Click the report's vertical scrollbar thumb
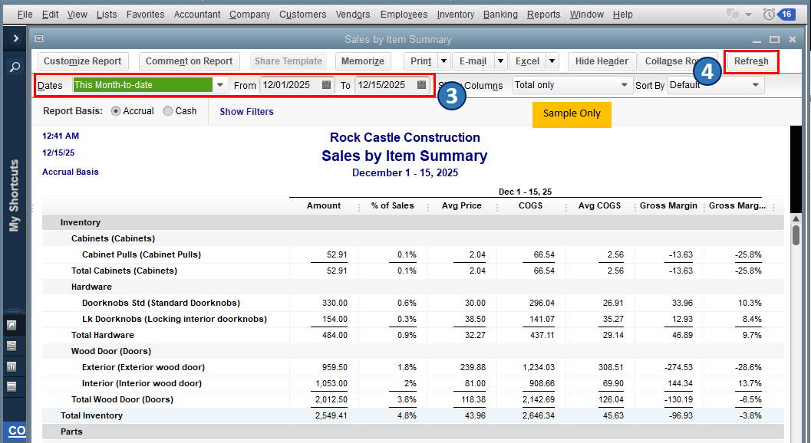 pyautogui.click(x=796, y=235)
